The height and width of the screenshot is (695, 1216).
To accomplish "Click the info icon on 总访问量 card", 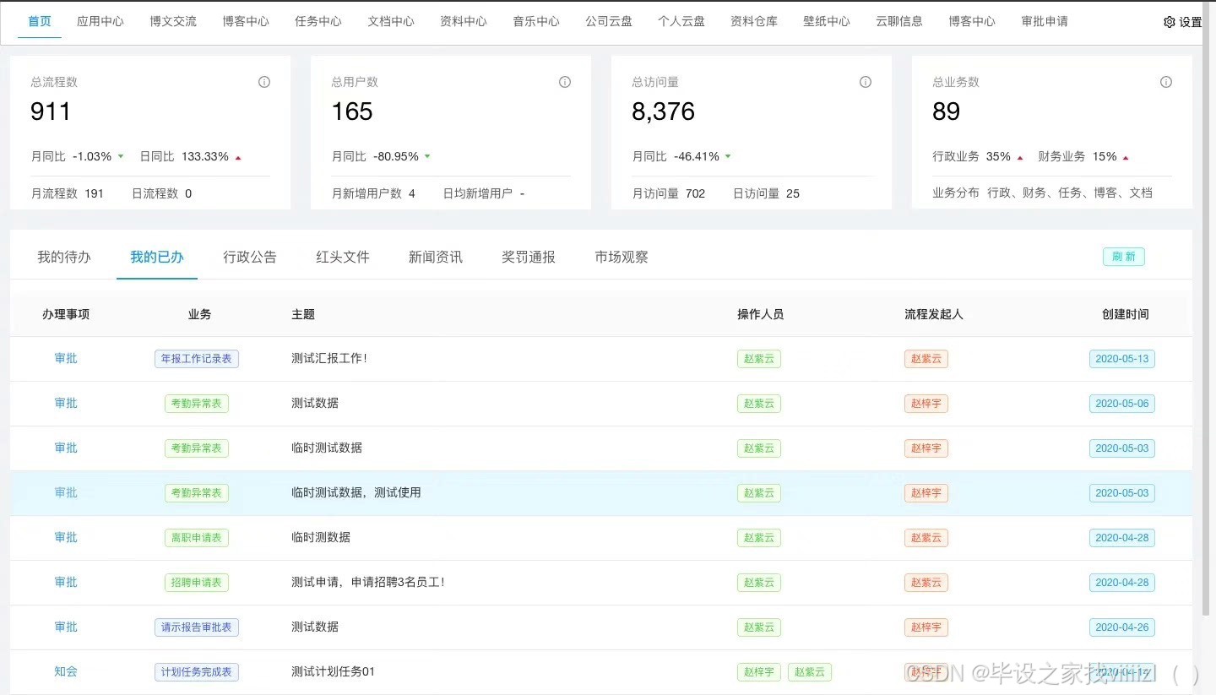I will tap(865, 82).
